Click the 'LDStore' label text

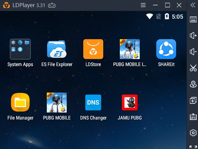(93, 65)
